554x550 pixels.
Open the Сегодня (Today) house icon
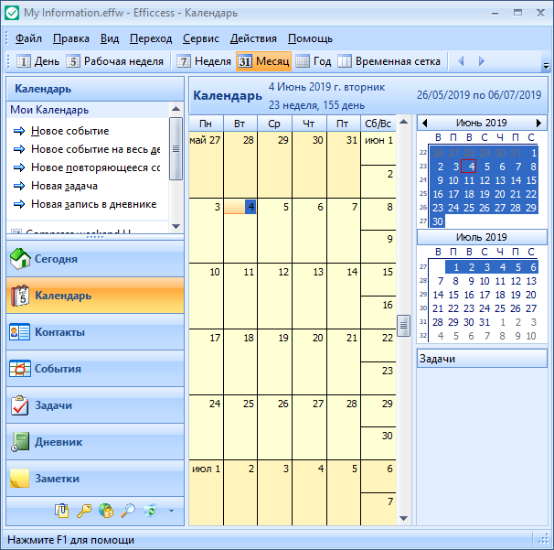[20, 259]
